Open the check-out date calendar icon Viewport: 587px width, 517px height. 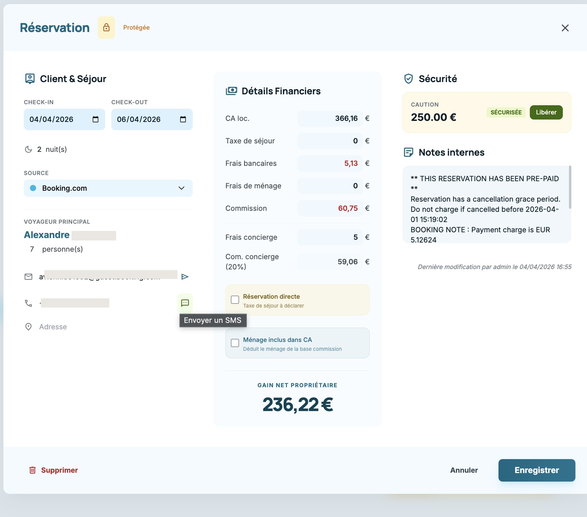click(183, 119)
